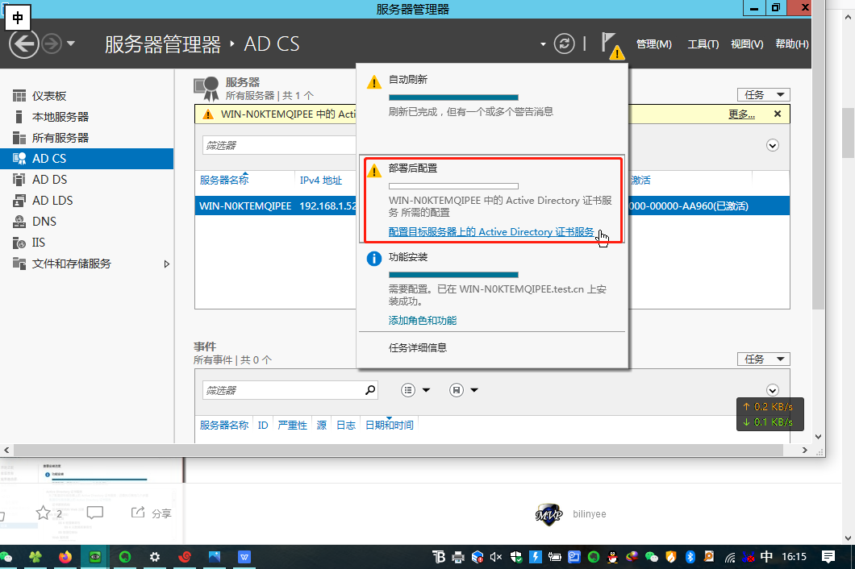855x569 pixels.
Task: Click the 功能安装 progress bar
Action: tap(453, 275)
